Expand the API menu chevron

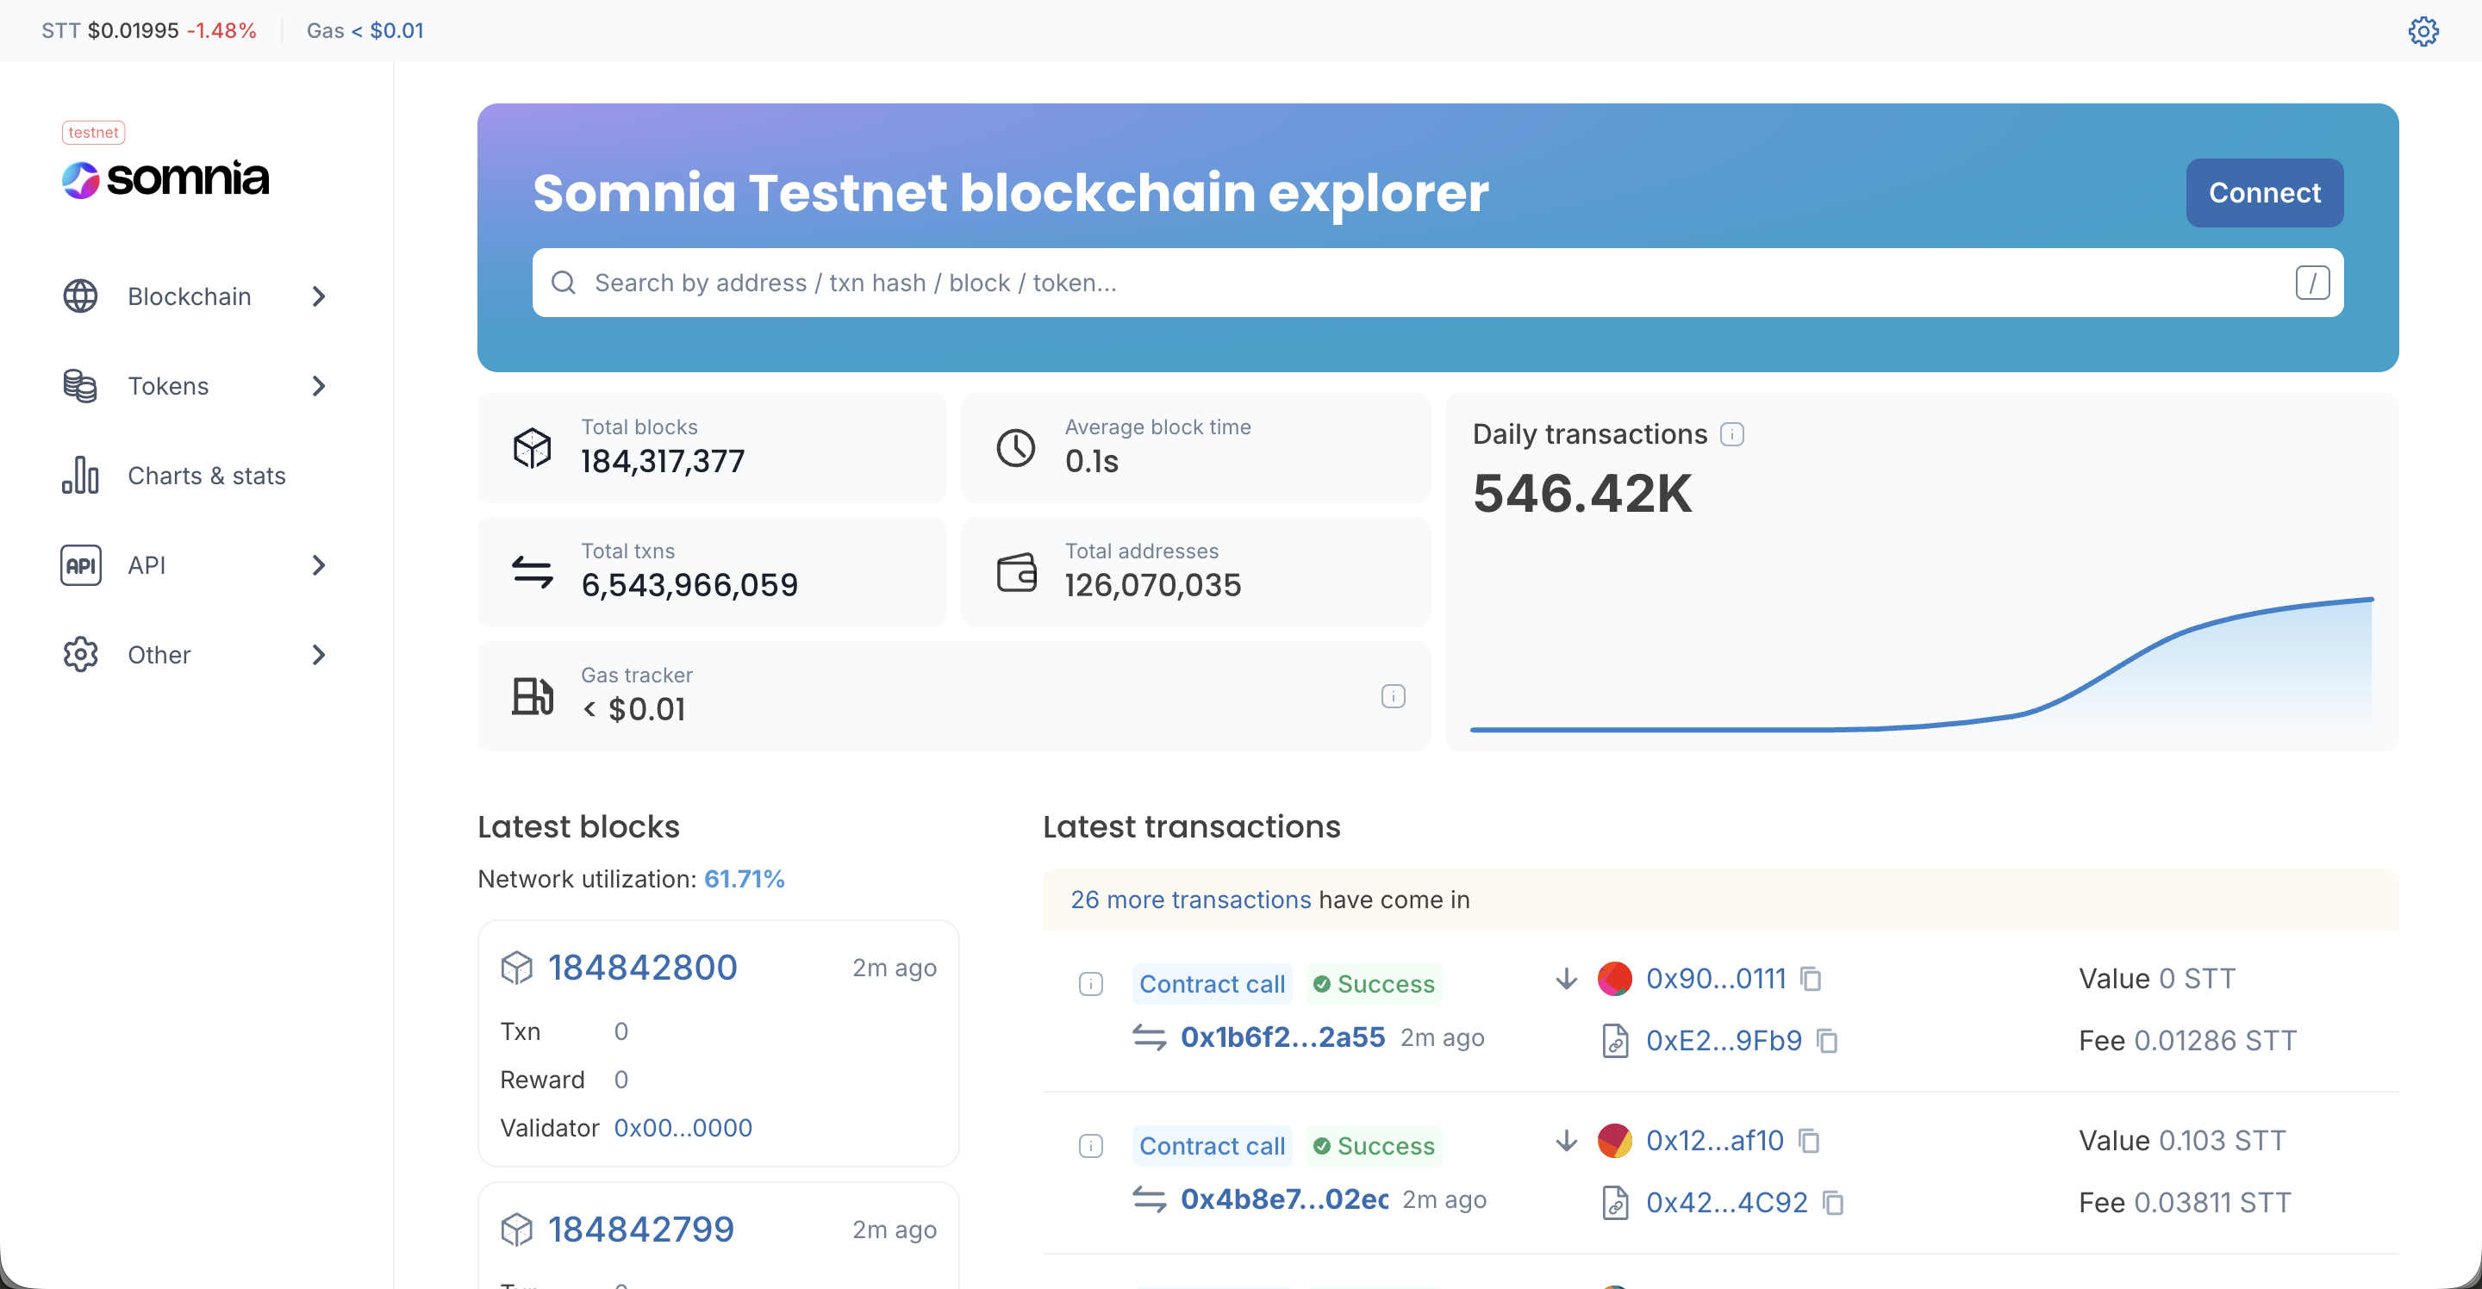click(x=319, y=564)
